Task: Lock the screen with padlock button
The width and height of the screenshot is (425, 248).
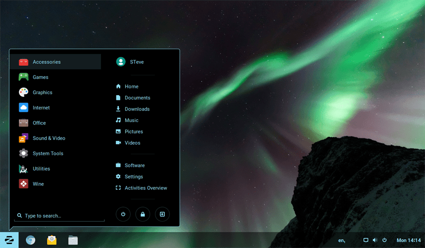Action: pyautogui.click(x=142, y=214)
